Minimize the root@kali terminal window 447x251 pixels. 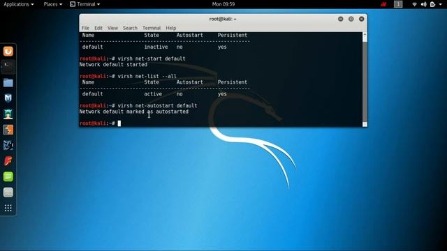340,19
